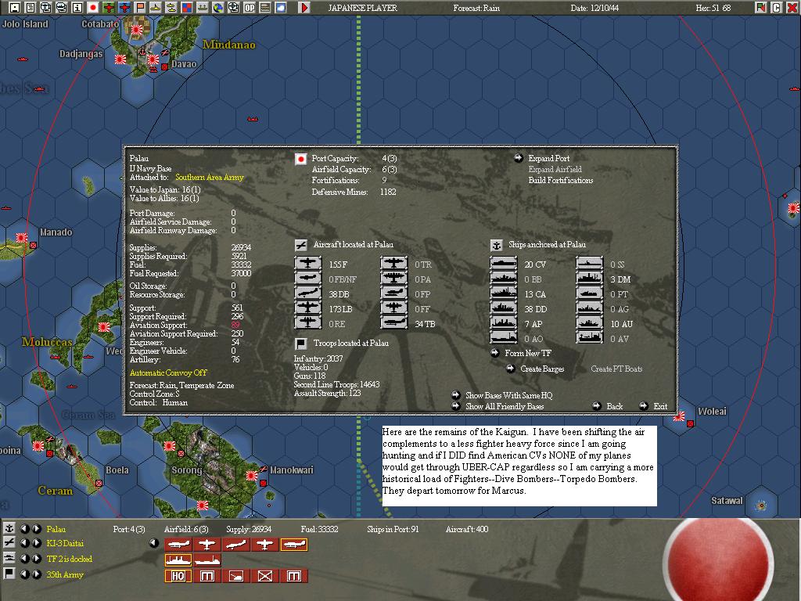Select previous air group before KI-3 Daitai

coord(24,543)
